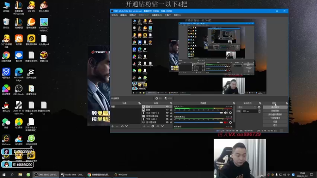
Task: Open the 穿越火线 CF desktop icon
Action: pos(44,57)
